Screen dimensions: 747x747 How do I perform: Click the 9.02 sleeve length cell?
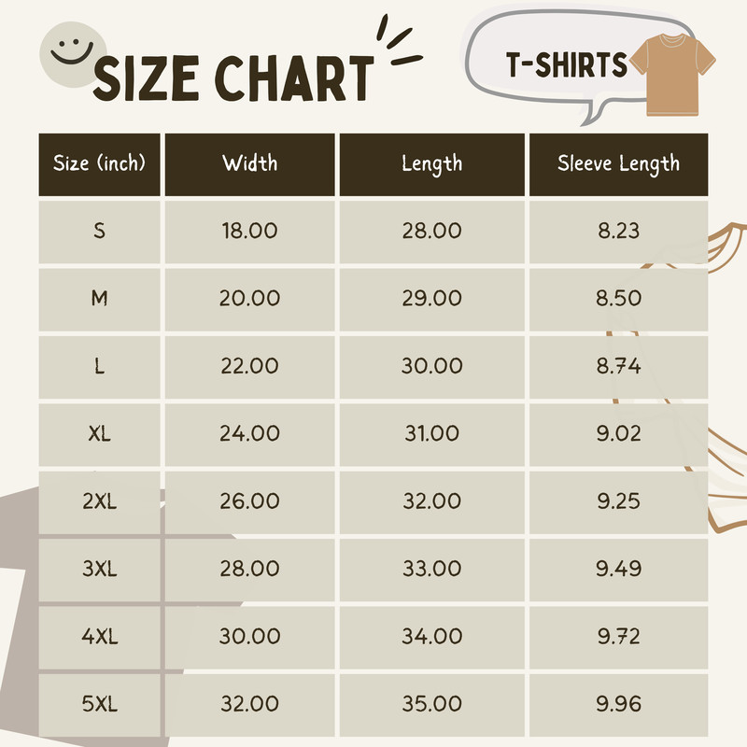point(618,433)
